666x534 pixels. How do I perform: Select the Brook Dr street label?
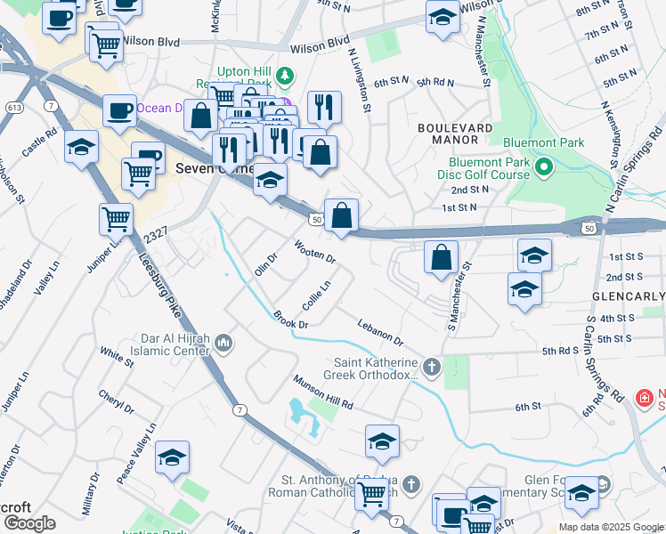pyautogui.click(x=290, y=320)
